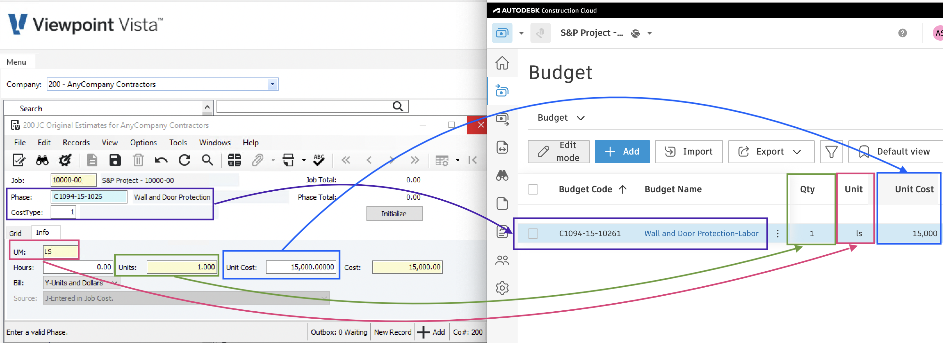The height and width of the screenshot is (343, 943).
Task: Open the Members people icon in Autodesk sidebar
Action: click(502, 260)
